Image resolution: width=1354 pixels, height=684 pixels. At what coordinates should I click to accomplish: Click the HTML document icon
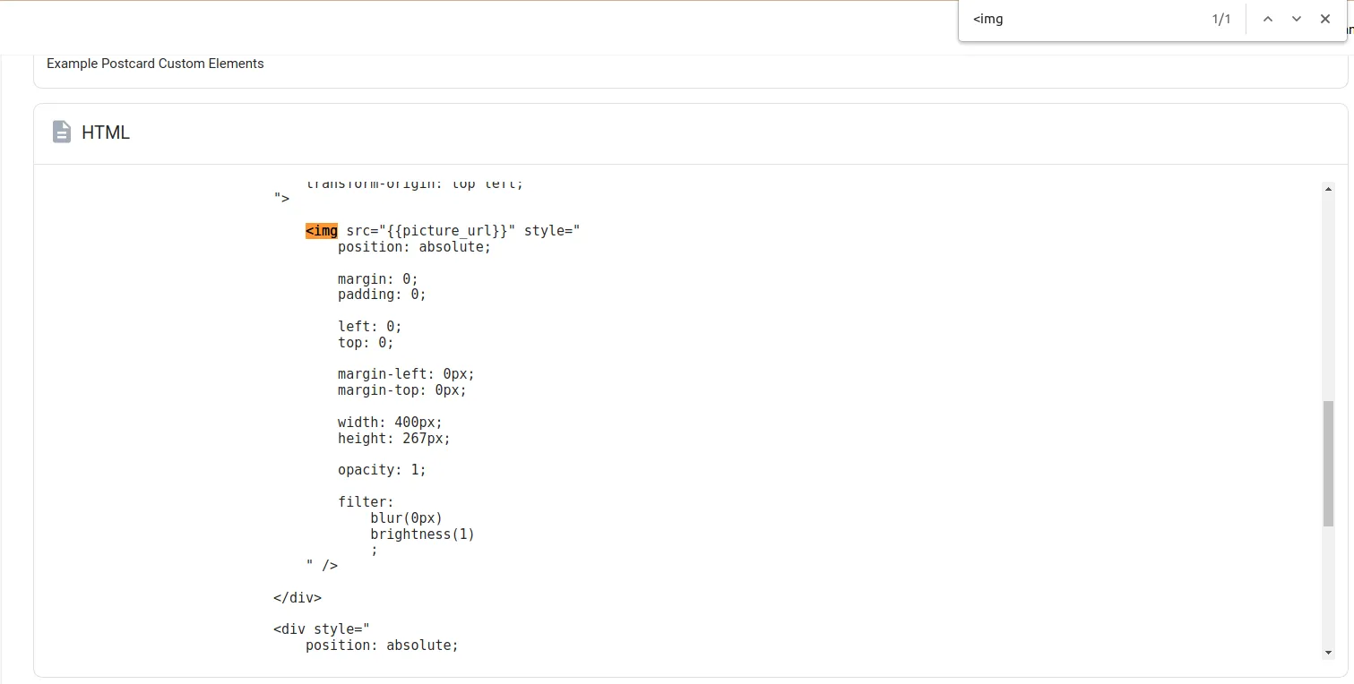[61, 131]
